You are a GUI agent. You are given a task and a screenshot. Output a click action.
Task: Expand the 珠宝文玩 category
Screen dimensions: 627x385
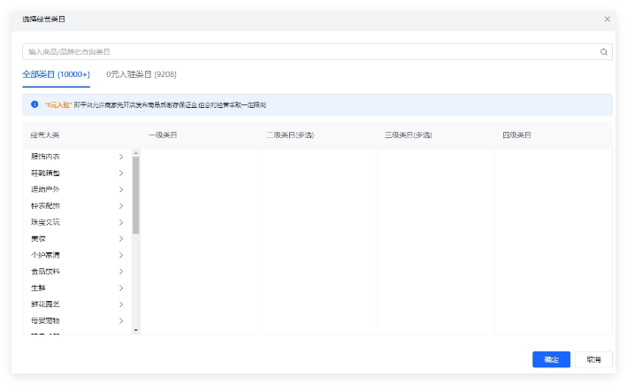click(x=77, y=222)
